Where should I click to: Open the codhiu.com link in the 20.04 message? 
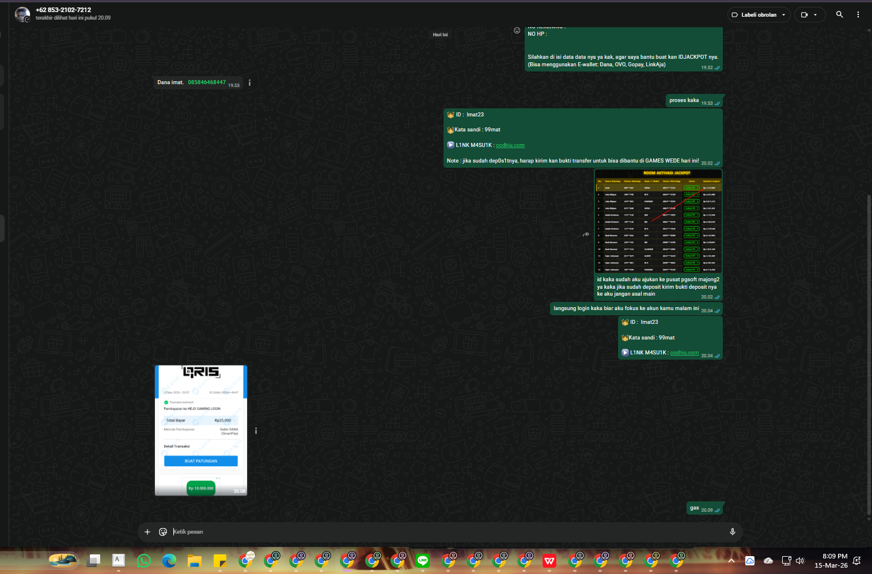coord(684,353)
